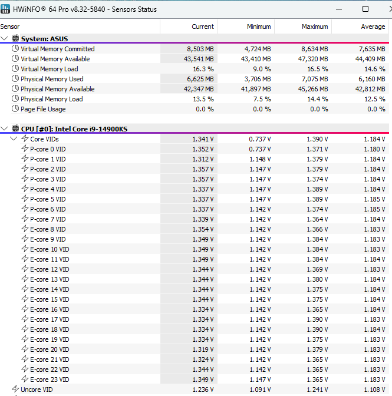The width and height of the screenshot is (392, 396).
Task: Click the bolt icon beside P-core 6 VID
Action: [x=25, y=209]
